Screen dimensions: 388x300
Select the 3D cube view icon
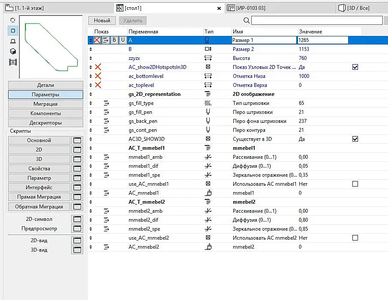click(13, 51)
